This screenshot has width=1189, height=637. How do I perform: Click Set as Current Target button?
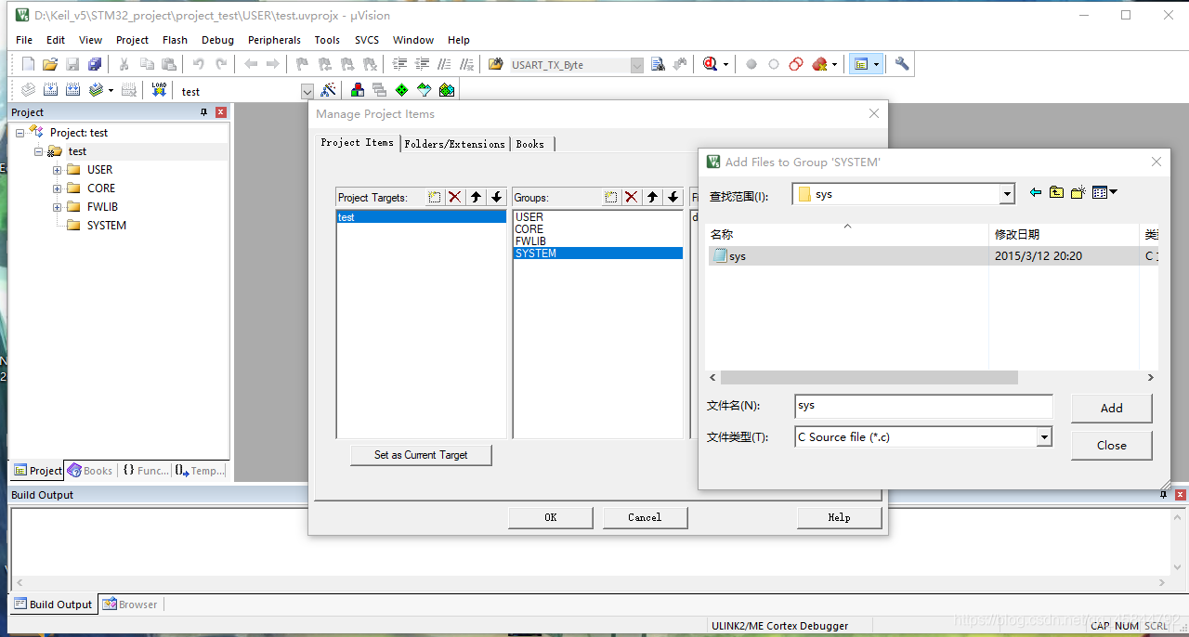pos(421,455)
